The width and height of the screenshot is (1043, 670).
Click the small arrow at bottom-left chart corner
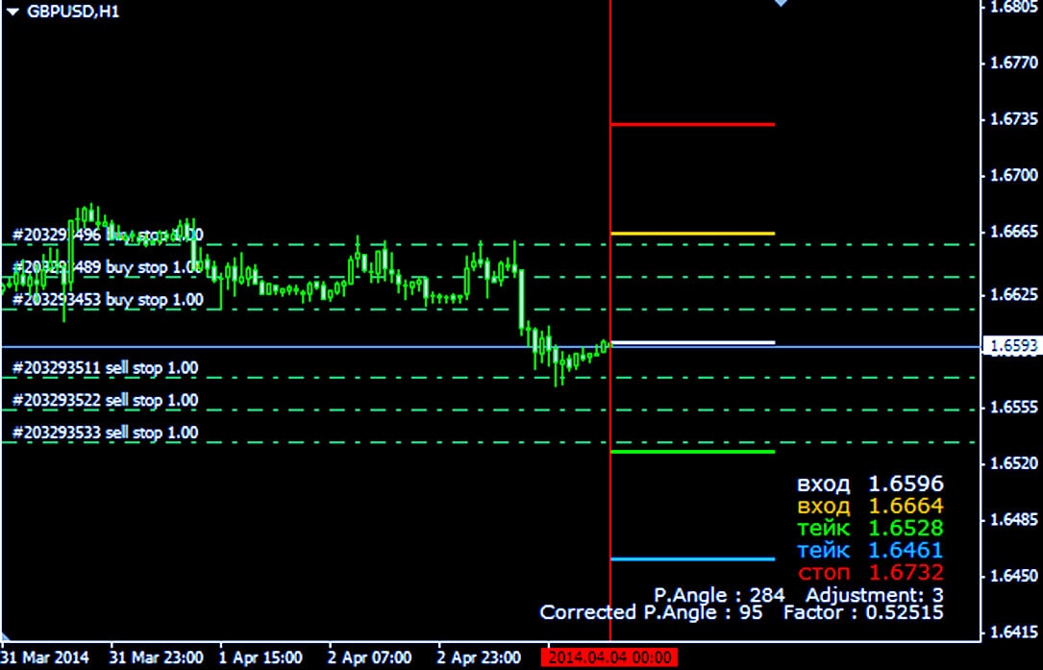(x=5, y=636)
